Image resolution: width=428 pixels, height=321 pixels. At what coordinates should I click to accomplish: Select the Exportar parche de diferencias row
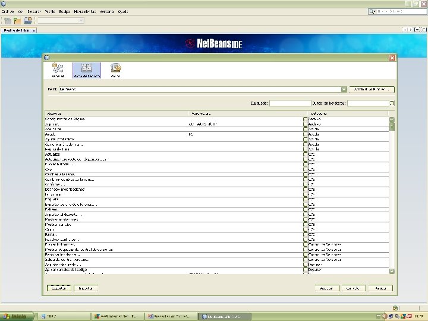(217, 204)
